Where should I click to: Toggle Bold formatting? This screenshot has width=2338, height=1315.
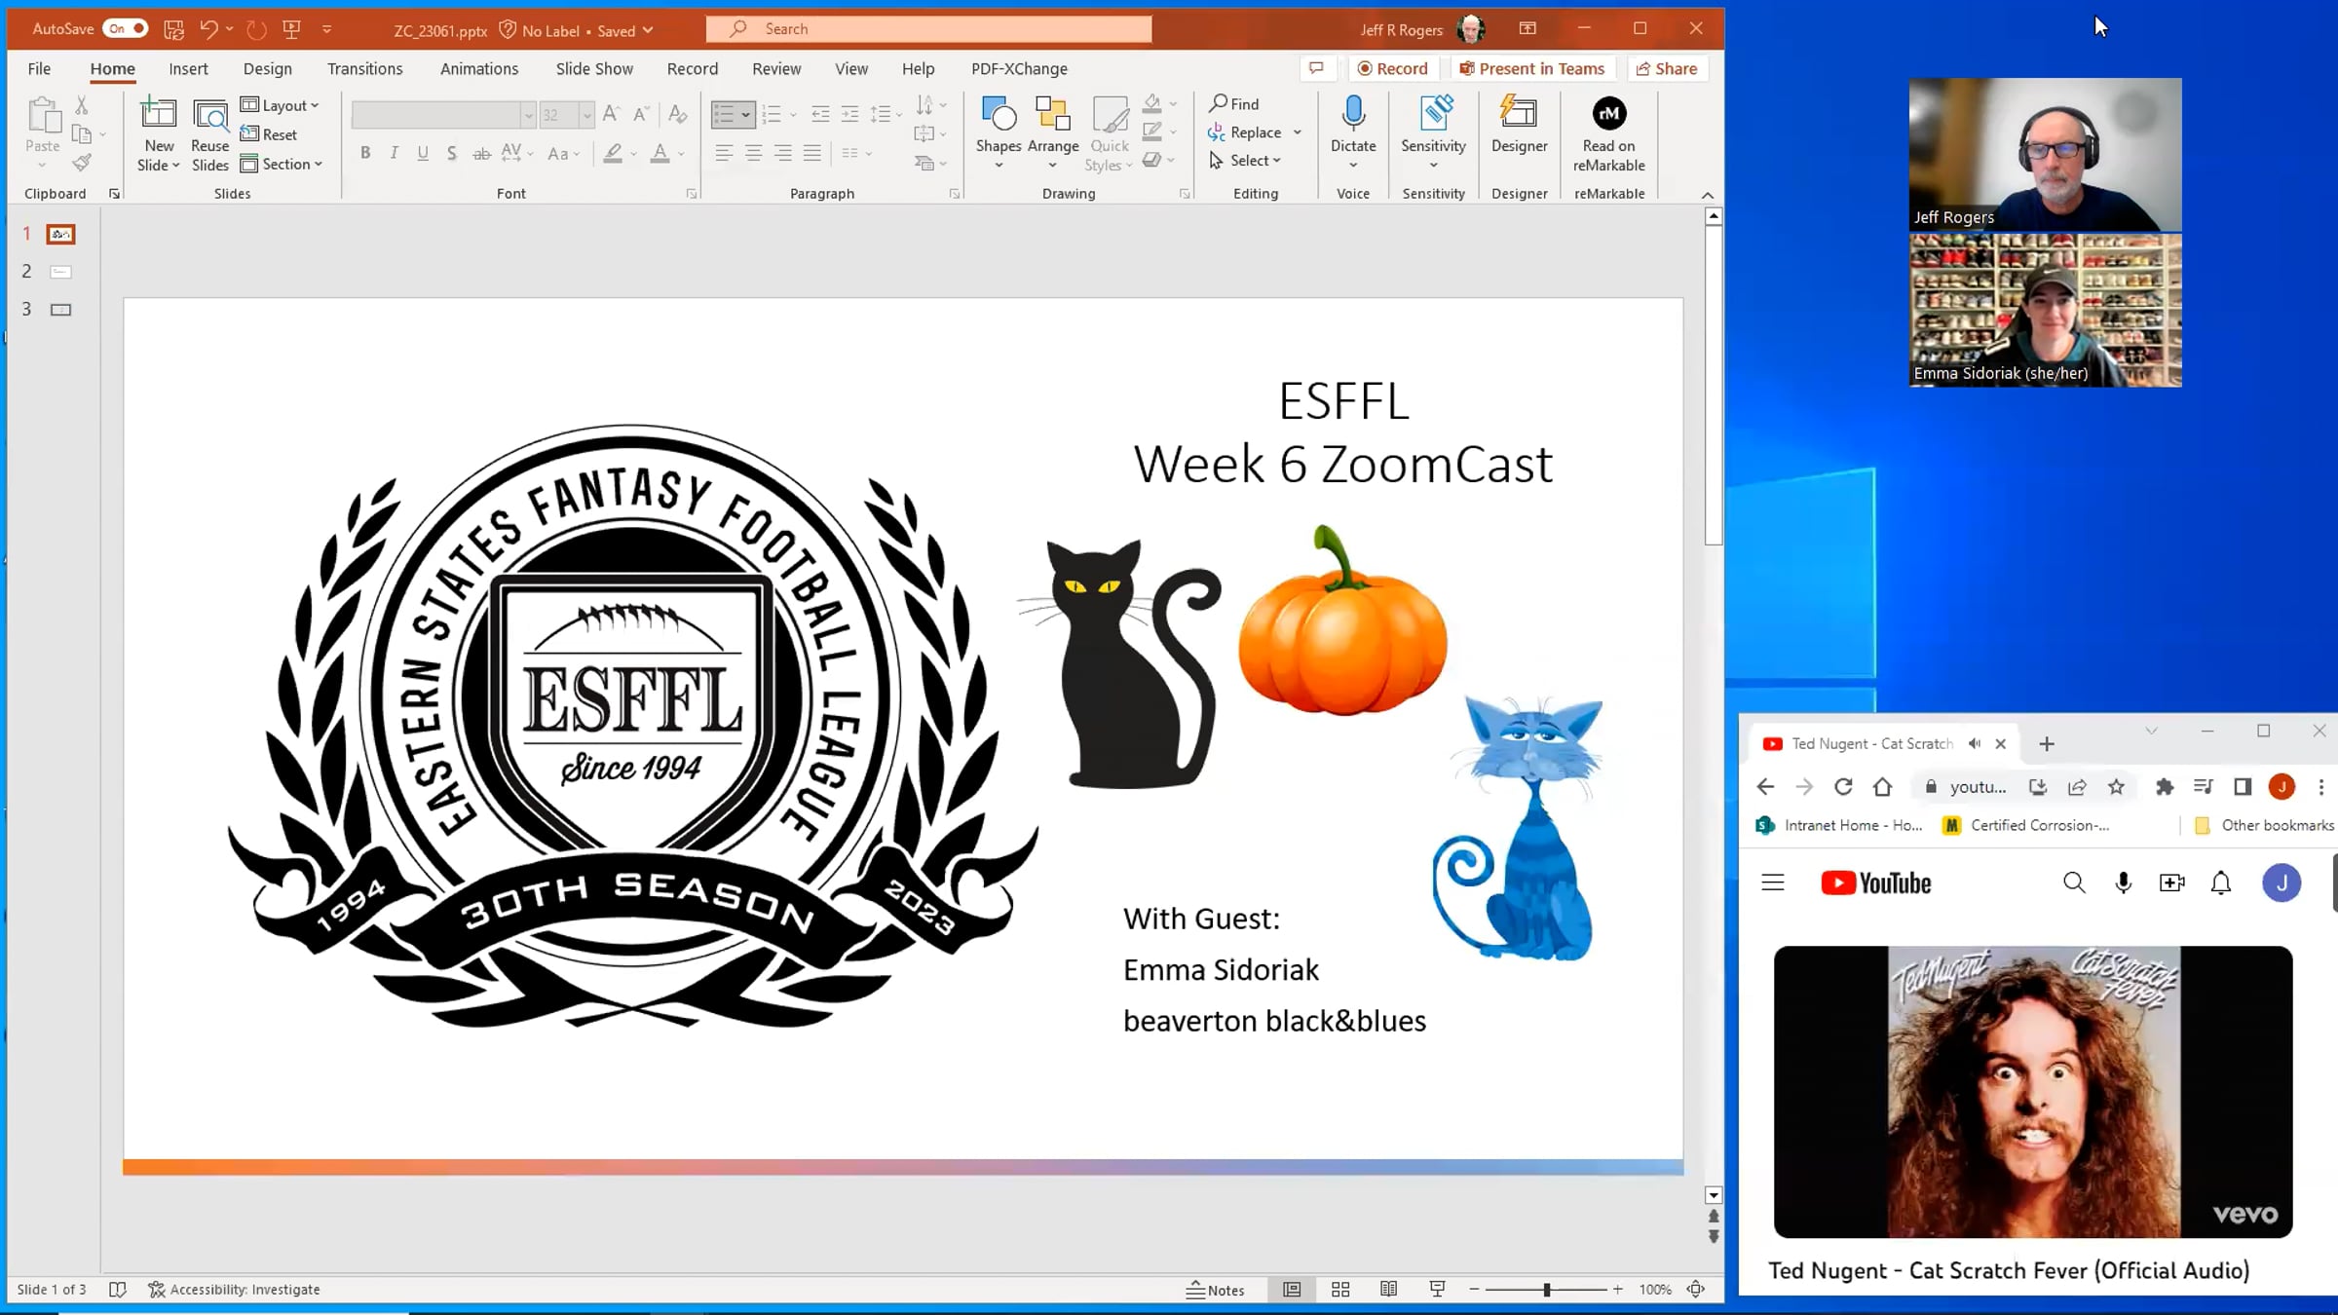(x=365, y=153)
